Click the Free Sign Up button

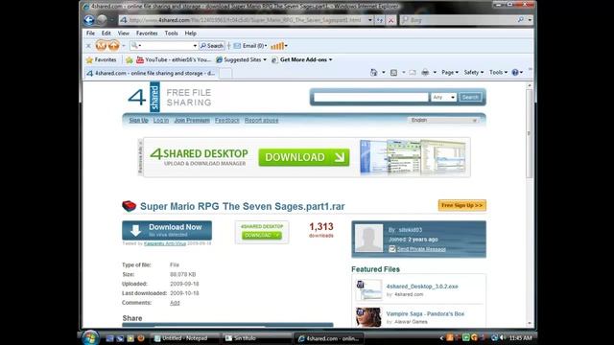point(462,205)
